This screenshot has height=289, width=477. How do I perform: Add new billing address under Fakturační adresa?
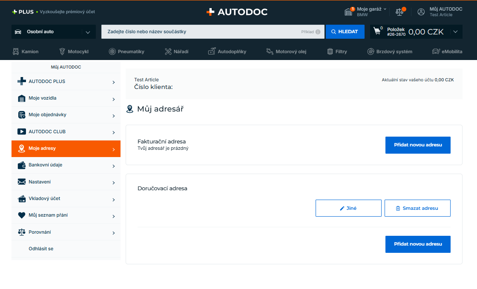(x=418, y=145)
